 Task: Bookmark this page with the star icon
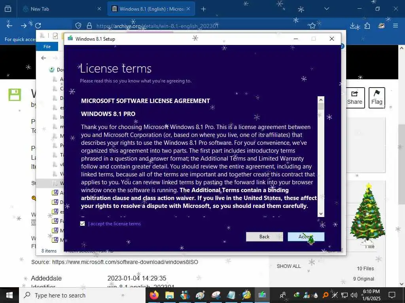point(312,26)
